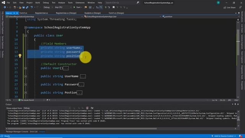Click the New Project toolbar icon
This screenshot has width=245, height=138.
pos(15,7)
